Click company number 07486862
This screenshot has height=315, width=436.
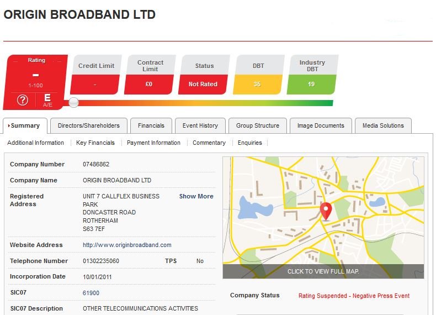[96, 164]
